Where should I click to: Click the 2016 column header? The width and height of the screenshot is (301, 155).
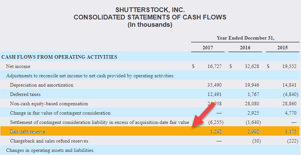point(245,48)
